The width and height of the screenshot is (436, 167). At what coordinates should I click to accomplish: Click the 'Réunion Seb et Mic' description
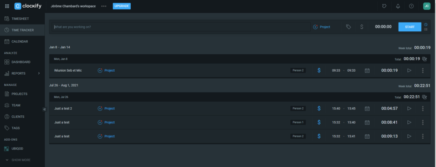tap(68, 70)
